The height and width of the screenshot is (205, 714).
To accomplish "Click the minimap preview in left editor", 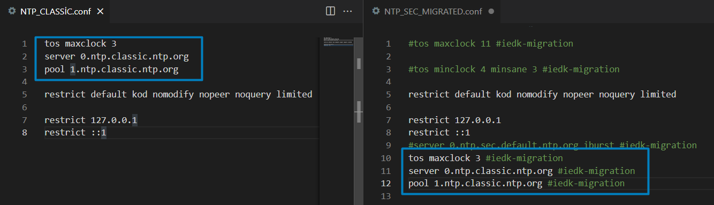I will [338, 42].
